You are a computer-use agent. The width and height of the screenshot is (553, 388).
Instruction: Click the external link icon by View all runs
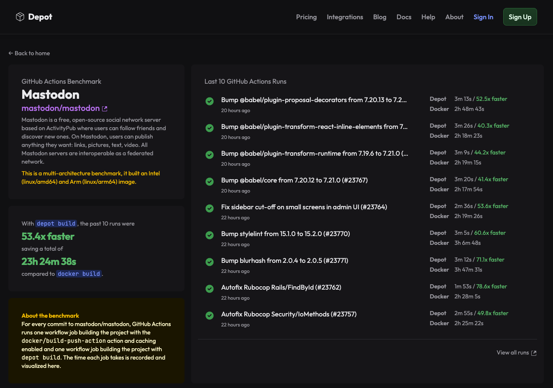(534, 353)
